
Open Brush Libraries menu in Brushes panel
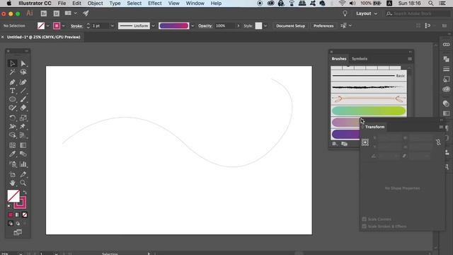click(335, 144)
